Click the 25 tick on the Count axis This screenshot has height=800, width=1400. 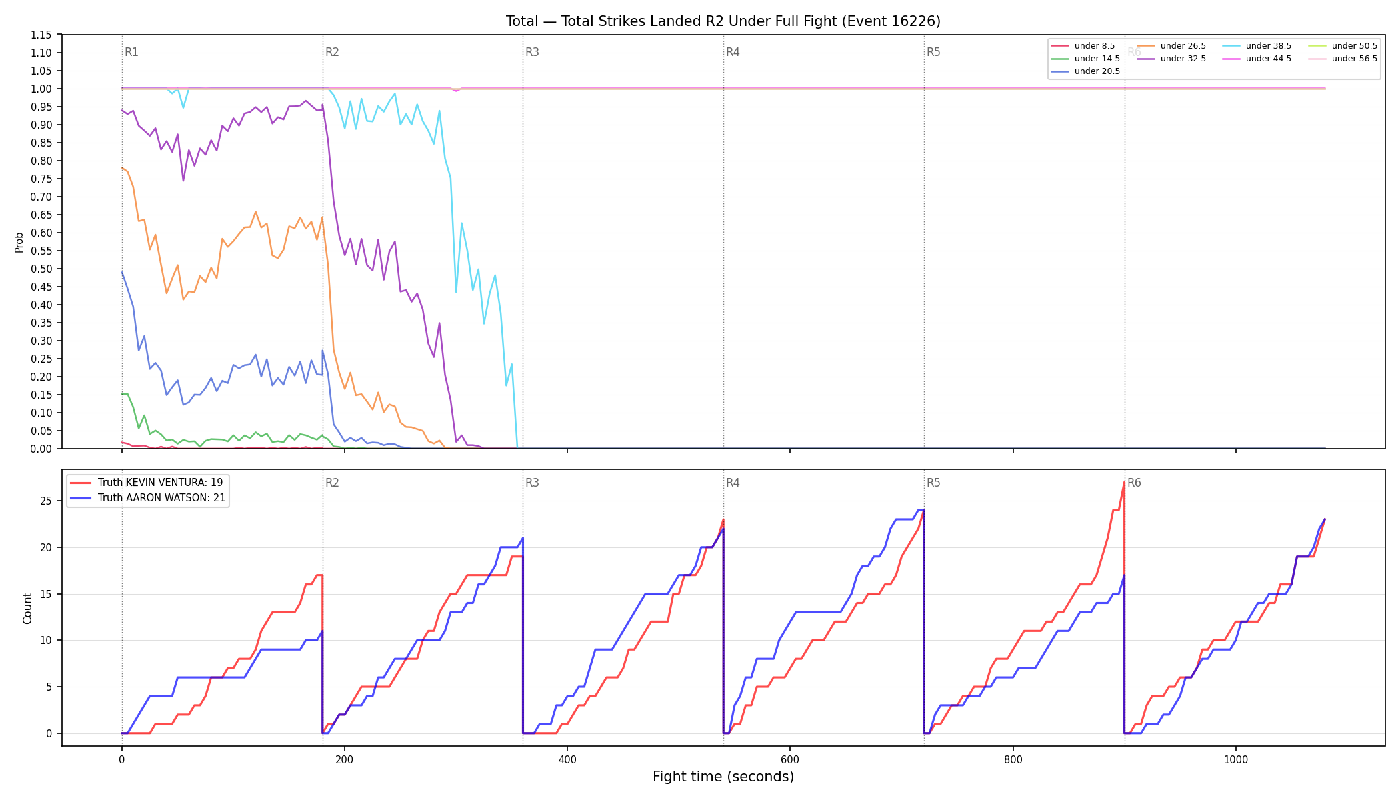click(47, 501)
